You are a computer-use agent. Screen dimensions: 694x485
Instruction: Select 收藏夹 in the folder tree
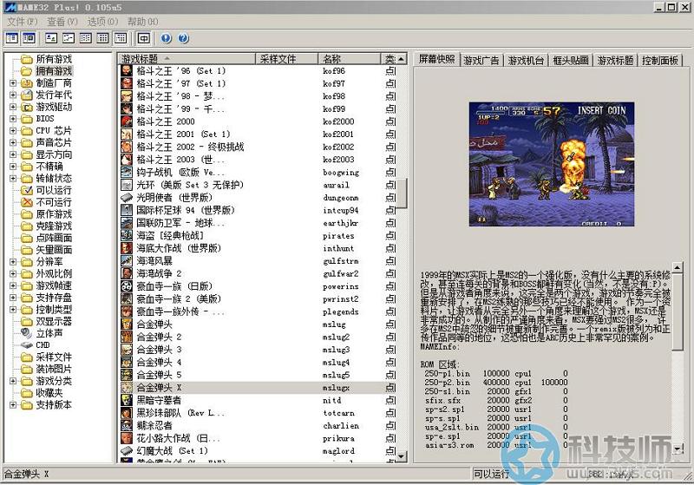49,393
